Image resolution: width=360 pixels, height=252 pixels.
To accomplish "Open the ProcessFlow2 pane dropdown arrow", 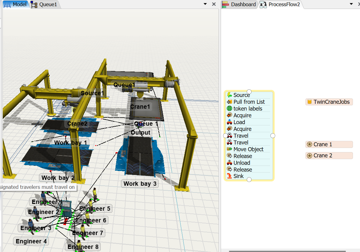I will 351,4.
